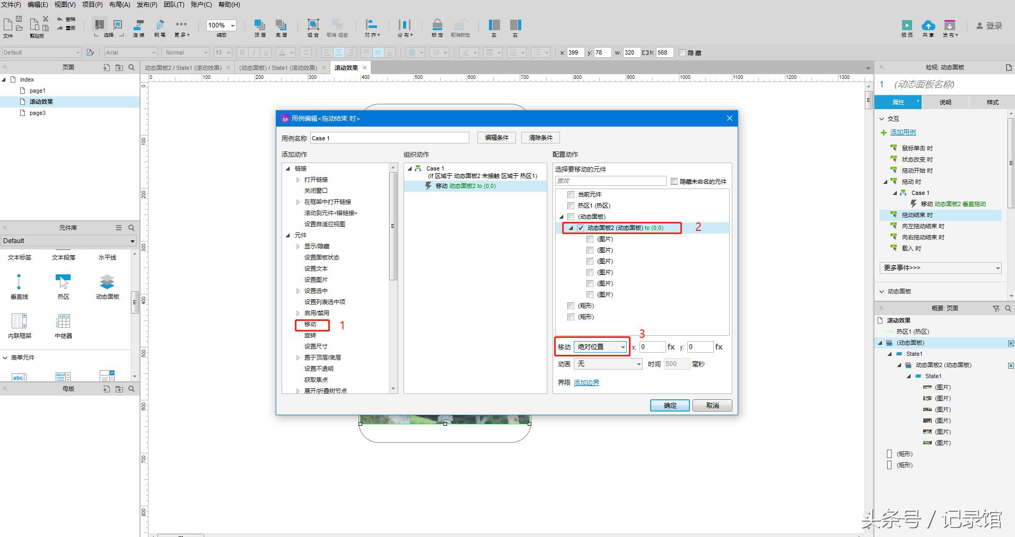
Task: Open the Default library dropdown
Action: click(68, 240)
